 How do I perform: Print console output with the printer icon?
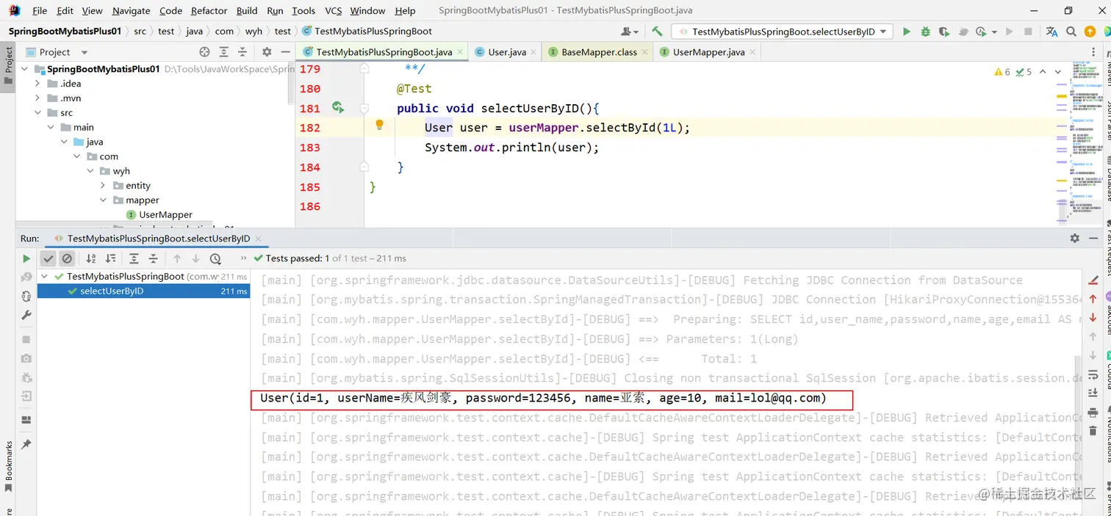1093,413
